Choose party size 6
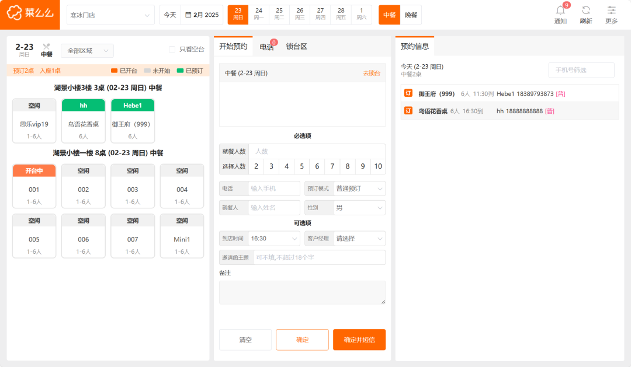 tap(317, 166)
